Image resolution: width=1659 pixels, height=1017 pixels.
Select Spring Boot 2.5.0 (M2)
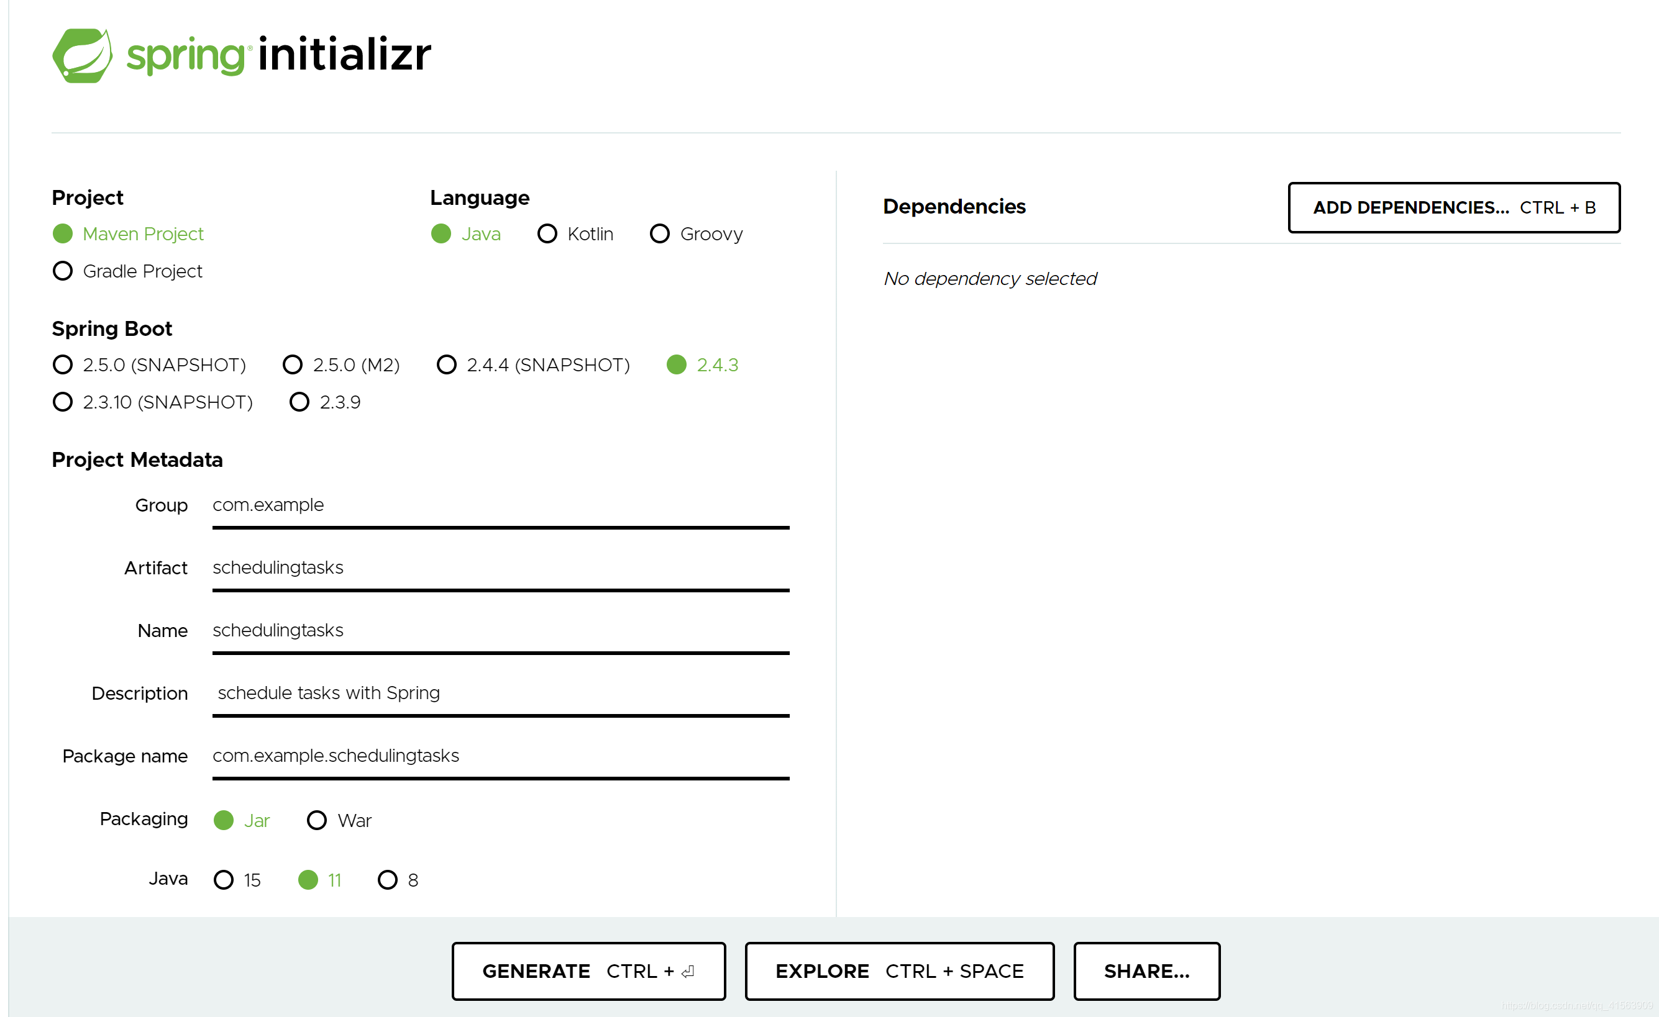point(341,364)
